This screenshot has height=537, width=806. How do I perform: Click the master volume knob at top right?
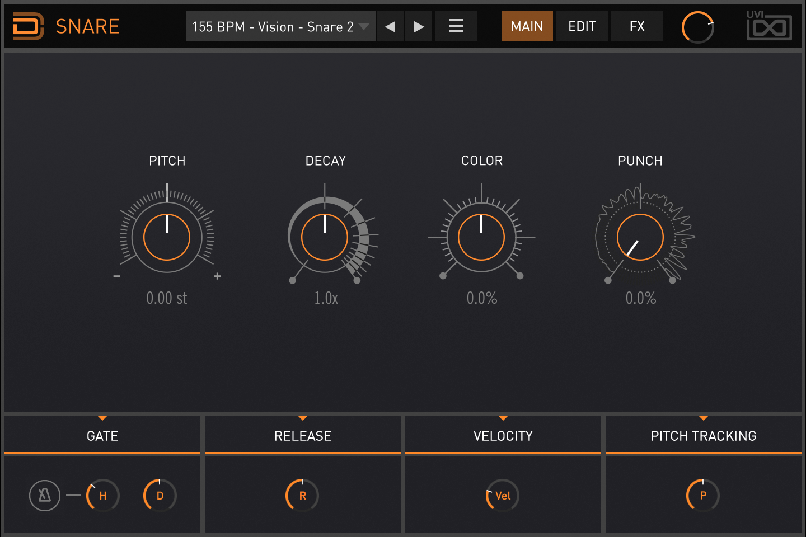pyautogui.click(x=698, y=27)
